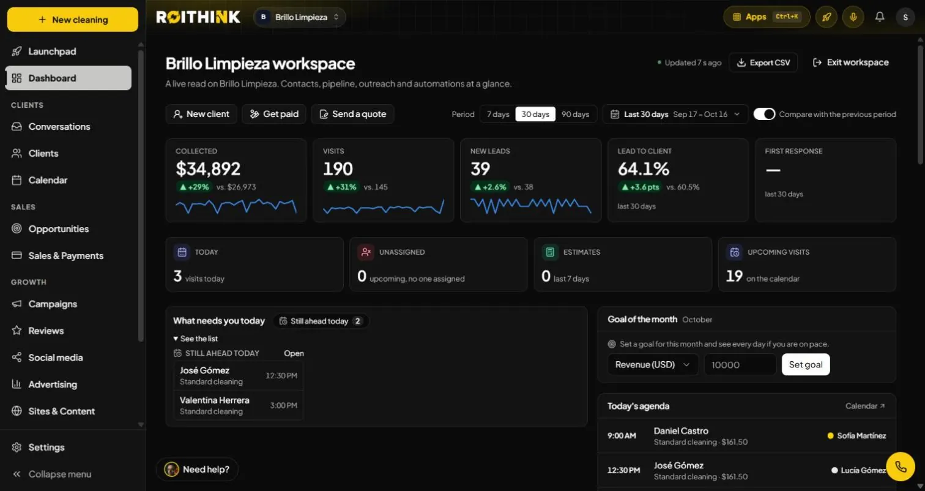Open Calendar in the sidebar
Image resolution: width=925 pixels, height=491 pixels.
point(69,181)
